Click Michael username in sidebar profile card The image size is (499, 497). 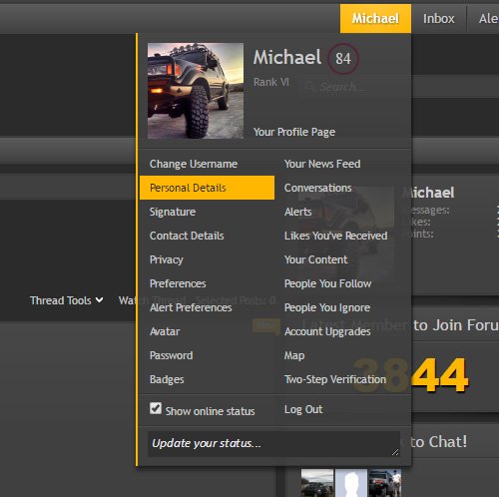(x=428, y=193)
